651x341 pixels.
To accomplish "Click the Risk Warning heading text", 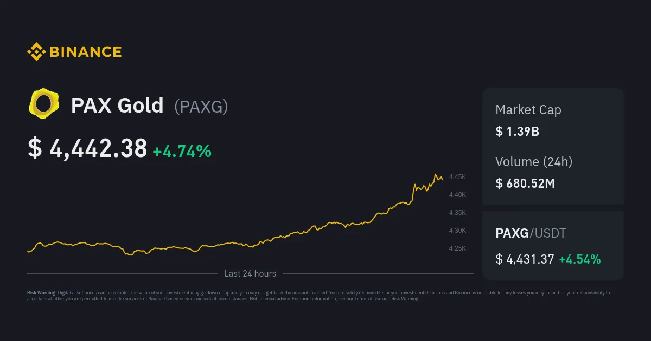I will coord(42,293).
